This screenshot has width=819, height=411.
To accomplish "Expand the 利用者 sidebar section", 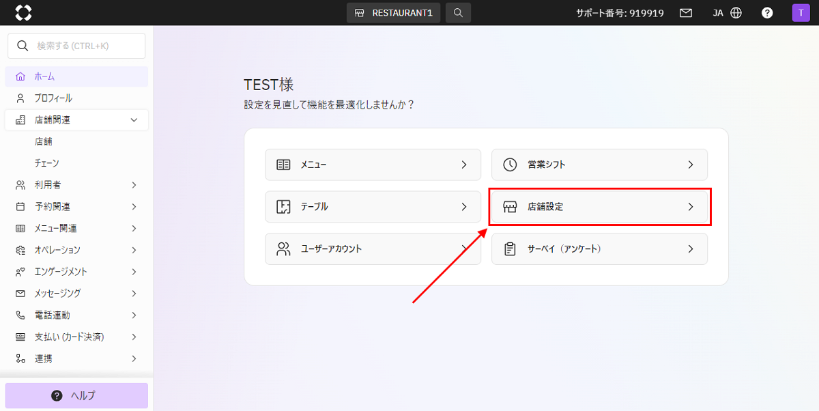I will tap(134, 185).
